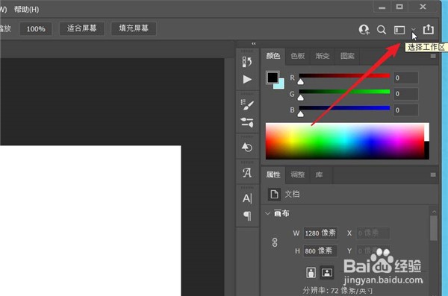
Task: Click the workspace layout icon
Action: (399, 30)
